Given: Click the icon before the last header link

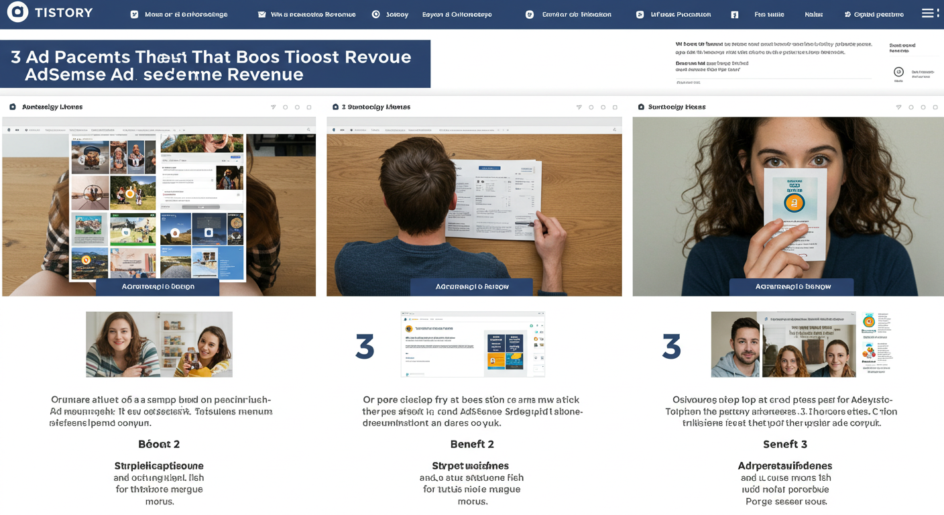Looking at the screenshot, I should (847, 14).
